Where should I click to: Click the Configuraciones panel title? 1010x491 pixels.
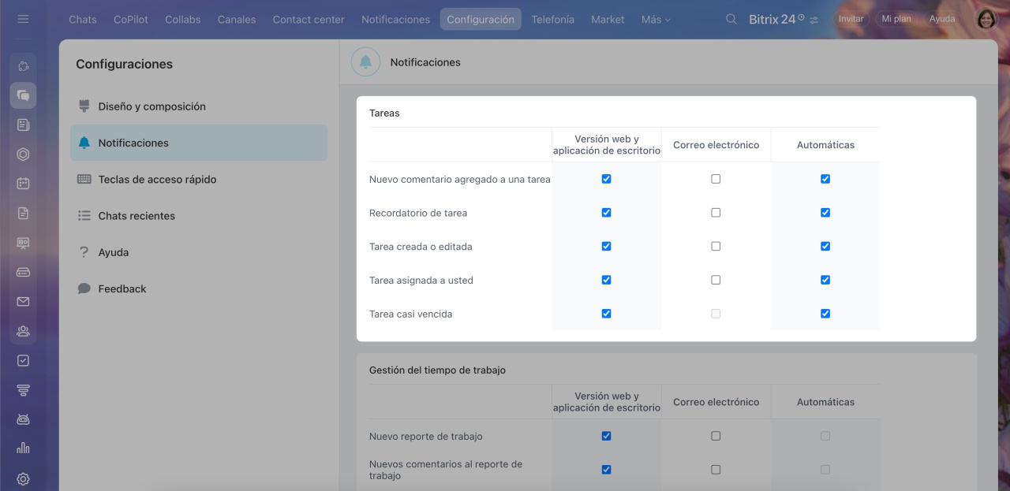[x=124, y=65]
